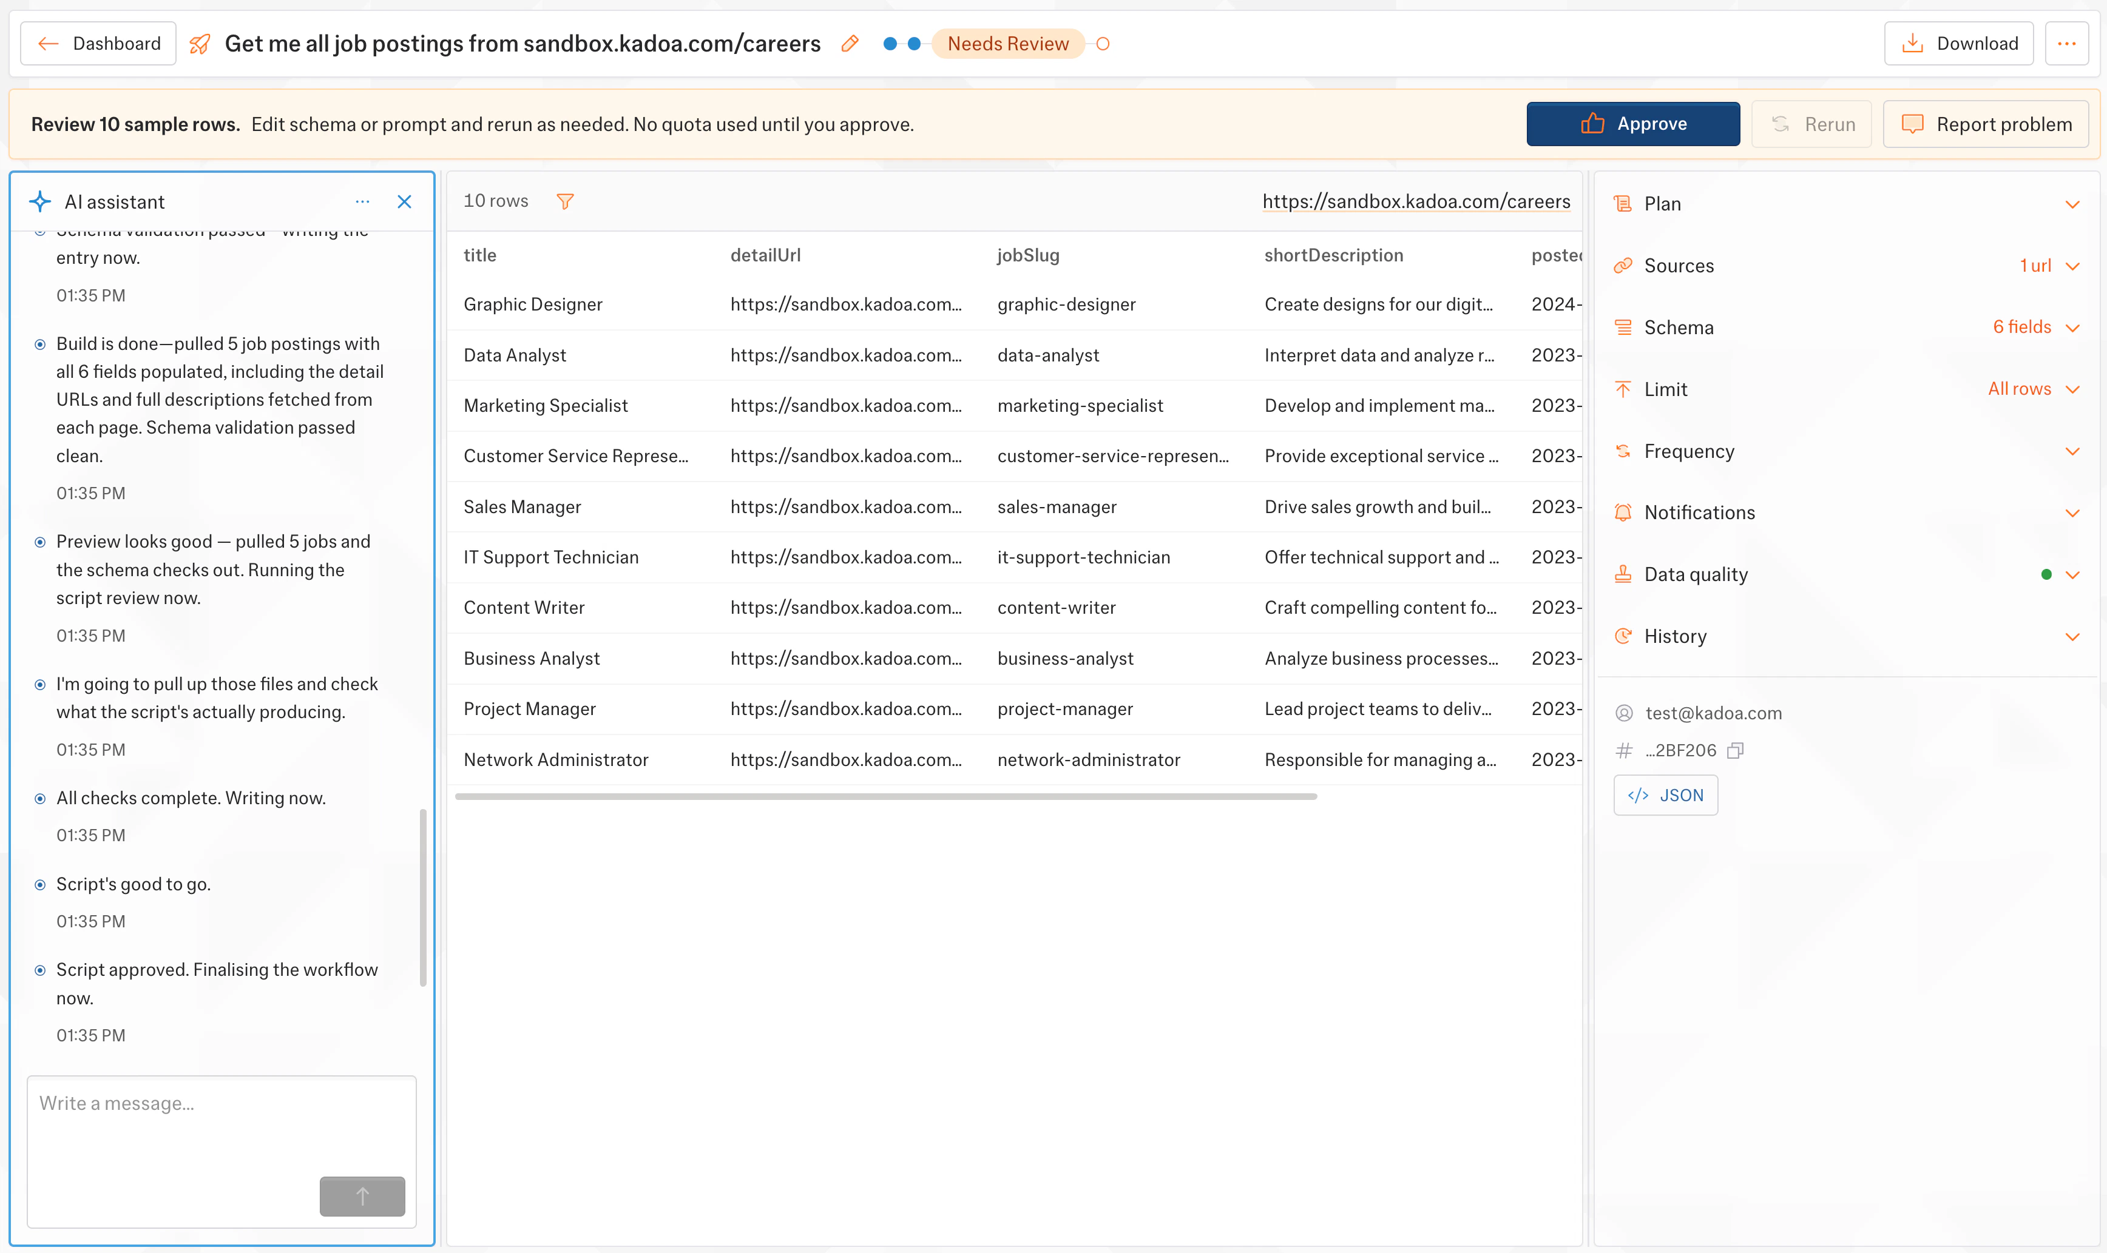Click the Sources link icon
The image size is (2107, 1253).
pos(1622,266)
